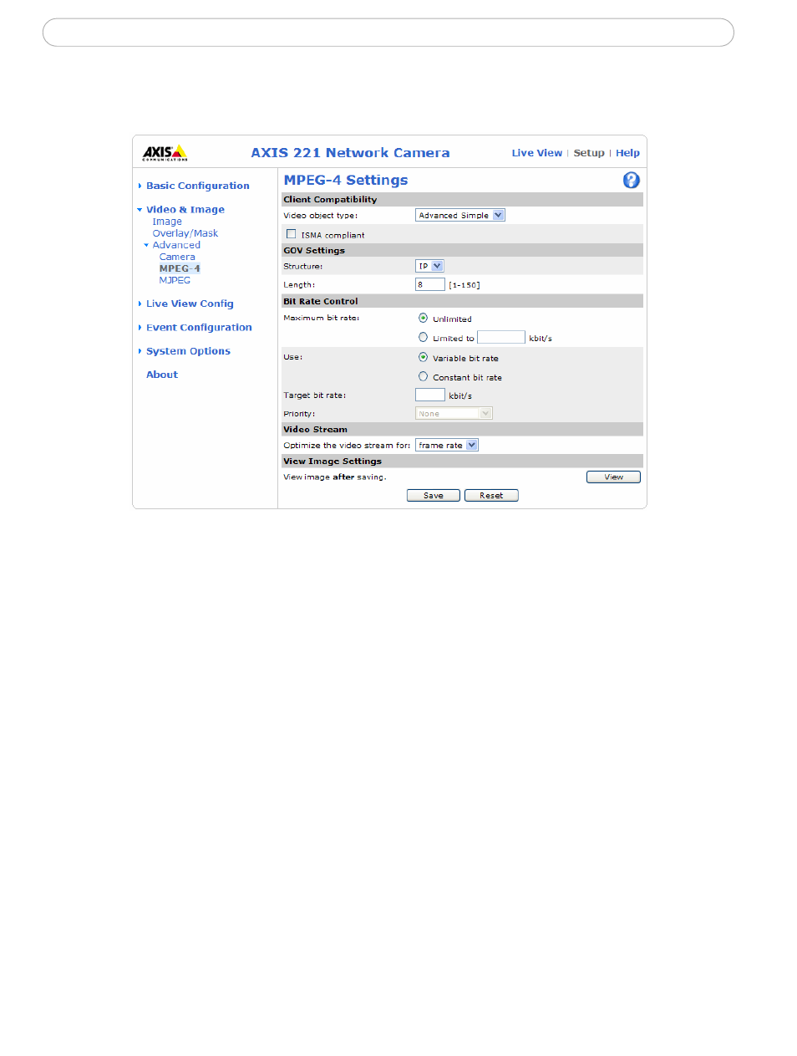This screenshot has width=797, height=1056.
Task: Click the GOV Settings section header
Action: pyautogui.click(x=463, y=250)
